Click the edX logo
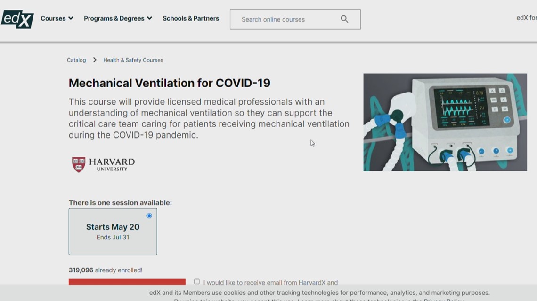 pyautogui.click(x=17, y=19)
